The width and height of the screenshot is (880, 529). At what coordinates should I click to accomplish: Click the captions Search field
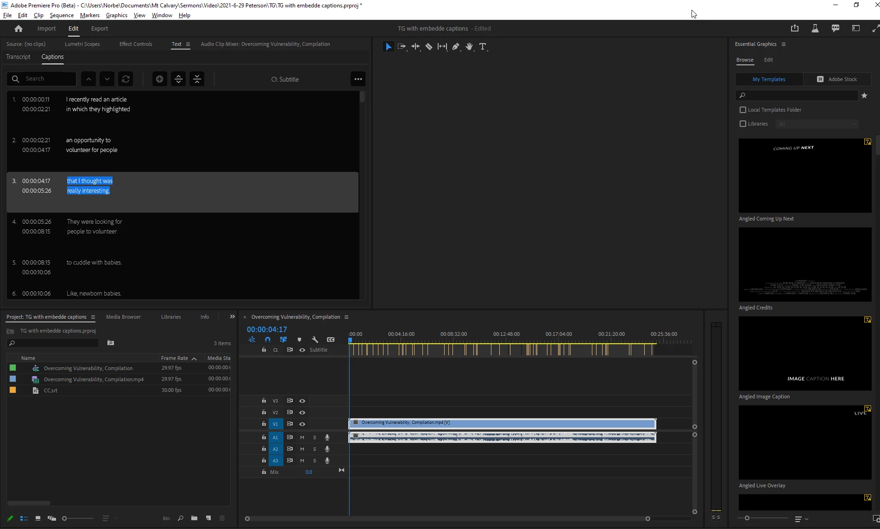(x=42, y=79)
